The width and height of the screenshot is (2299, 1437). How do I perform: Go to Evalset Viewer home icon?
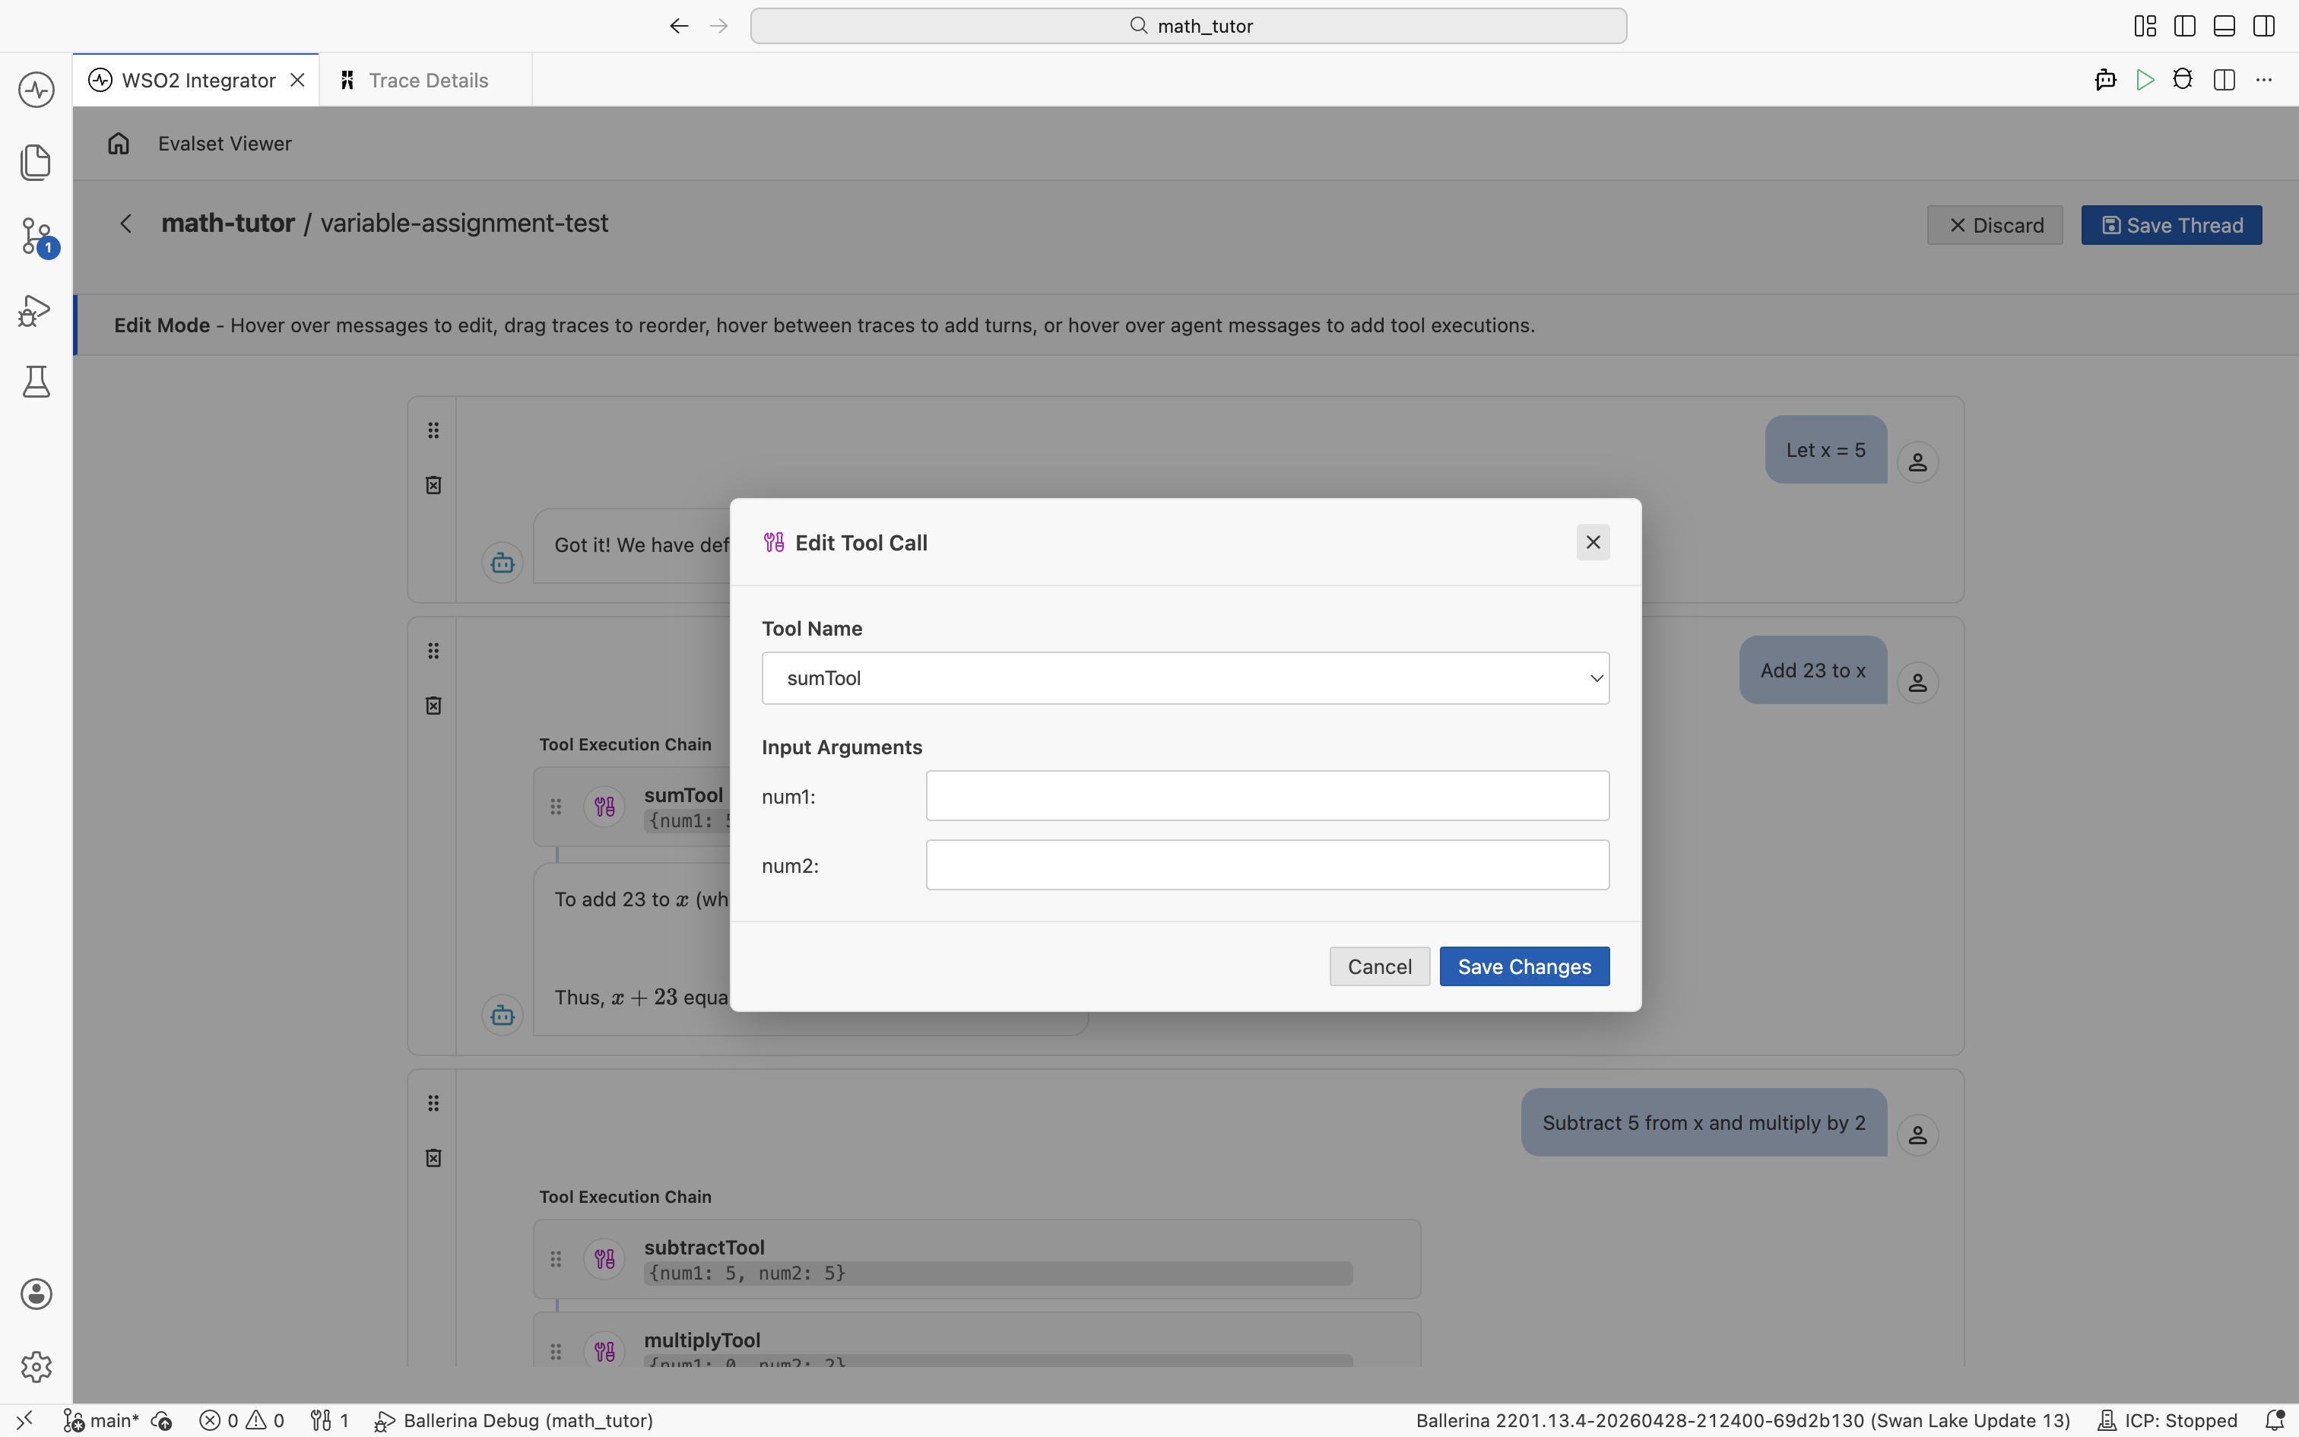(119, 144)
